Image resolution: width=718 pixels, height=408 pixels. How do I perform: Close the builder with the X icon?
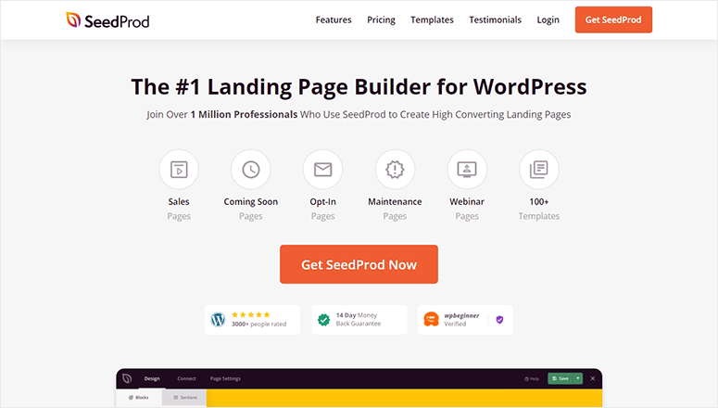click(593, 378)
